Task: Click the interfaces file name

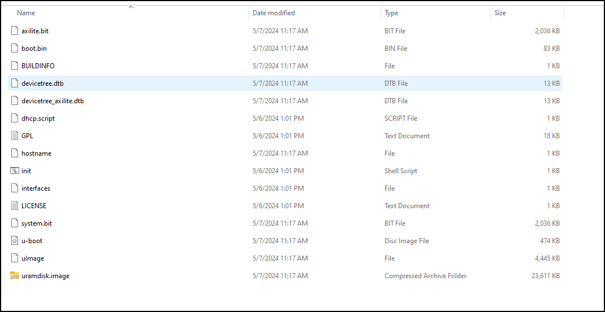Action: tap(36, 188)
